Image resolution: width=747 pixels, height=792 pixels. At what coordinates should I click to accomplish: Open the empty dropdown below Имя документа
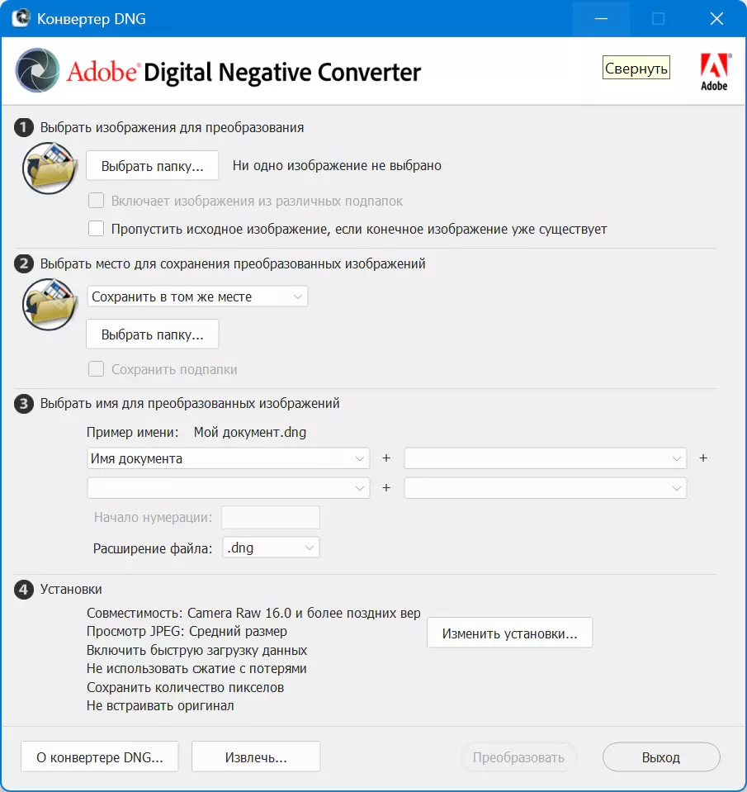(x=228, y=488)
